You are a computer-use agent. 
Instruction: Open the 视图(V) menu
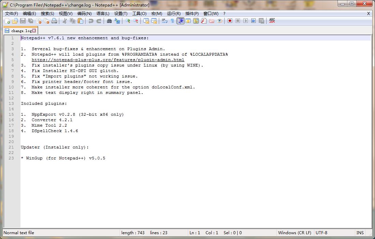(x=66, y=14)
